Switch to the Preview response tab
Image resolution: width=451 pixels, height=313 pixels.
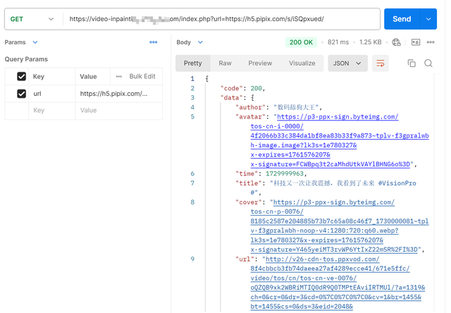tap(260, 63)
